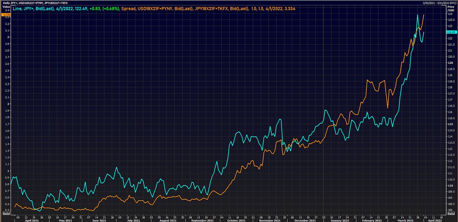Click the 1.5 label on value axis
Image resolution: width=458 pixels, height=222 pixels.
point(7,137)
